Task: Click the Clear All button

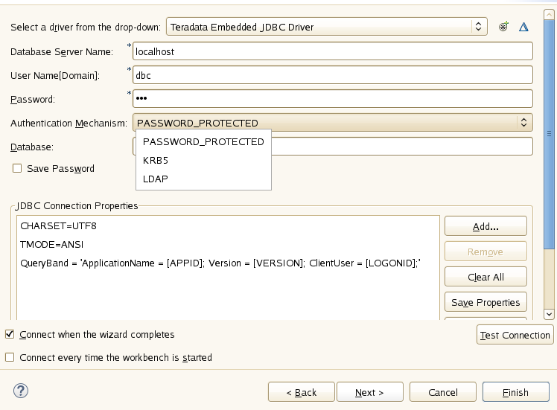Action: coord(486,277)
